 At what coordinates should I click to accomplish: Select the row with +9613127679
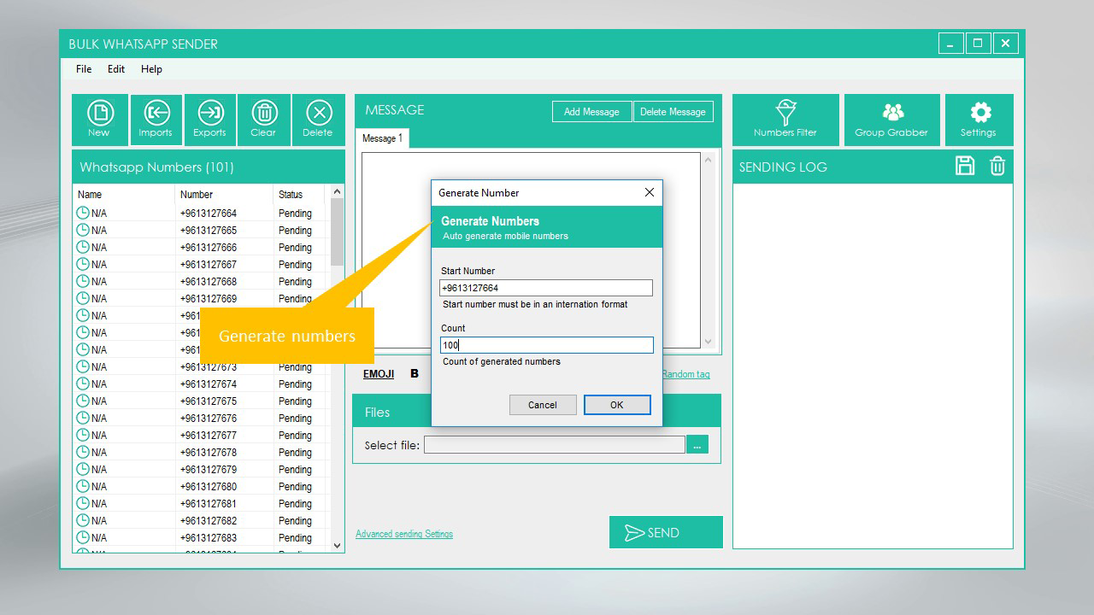tap(201, 469)
